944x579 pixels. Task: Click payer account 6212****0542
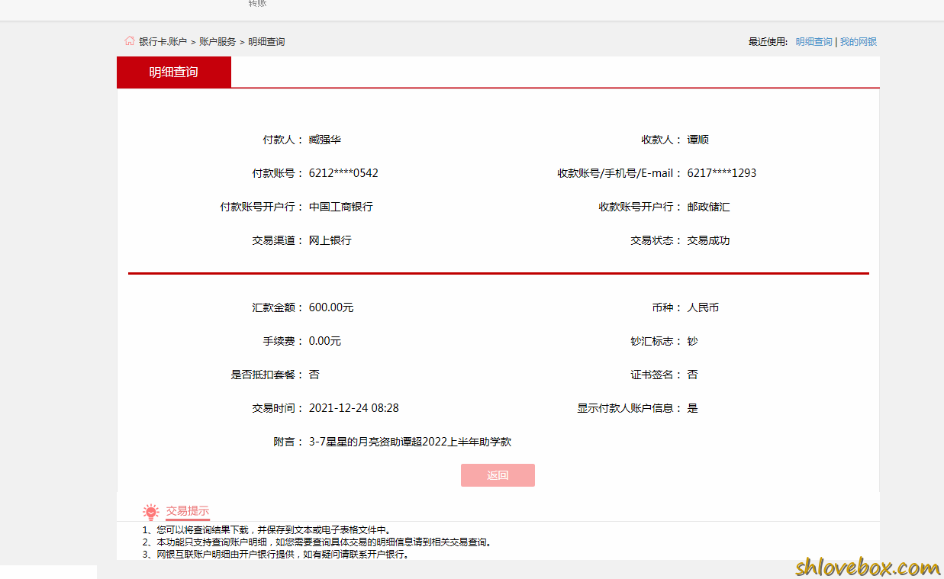click(343, 173)
